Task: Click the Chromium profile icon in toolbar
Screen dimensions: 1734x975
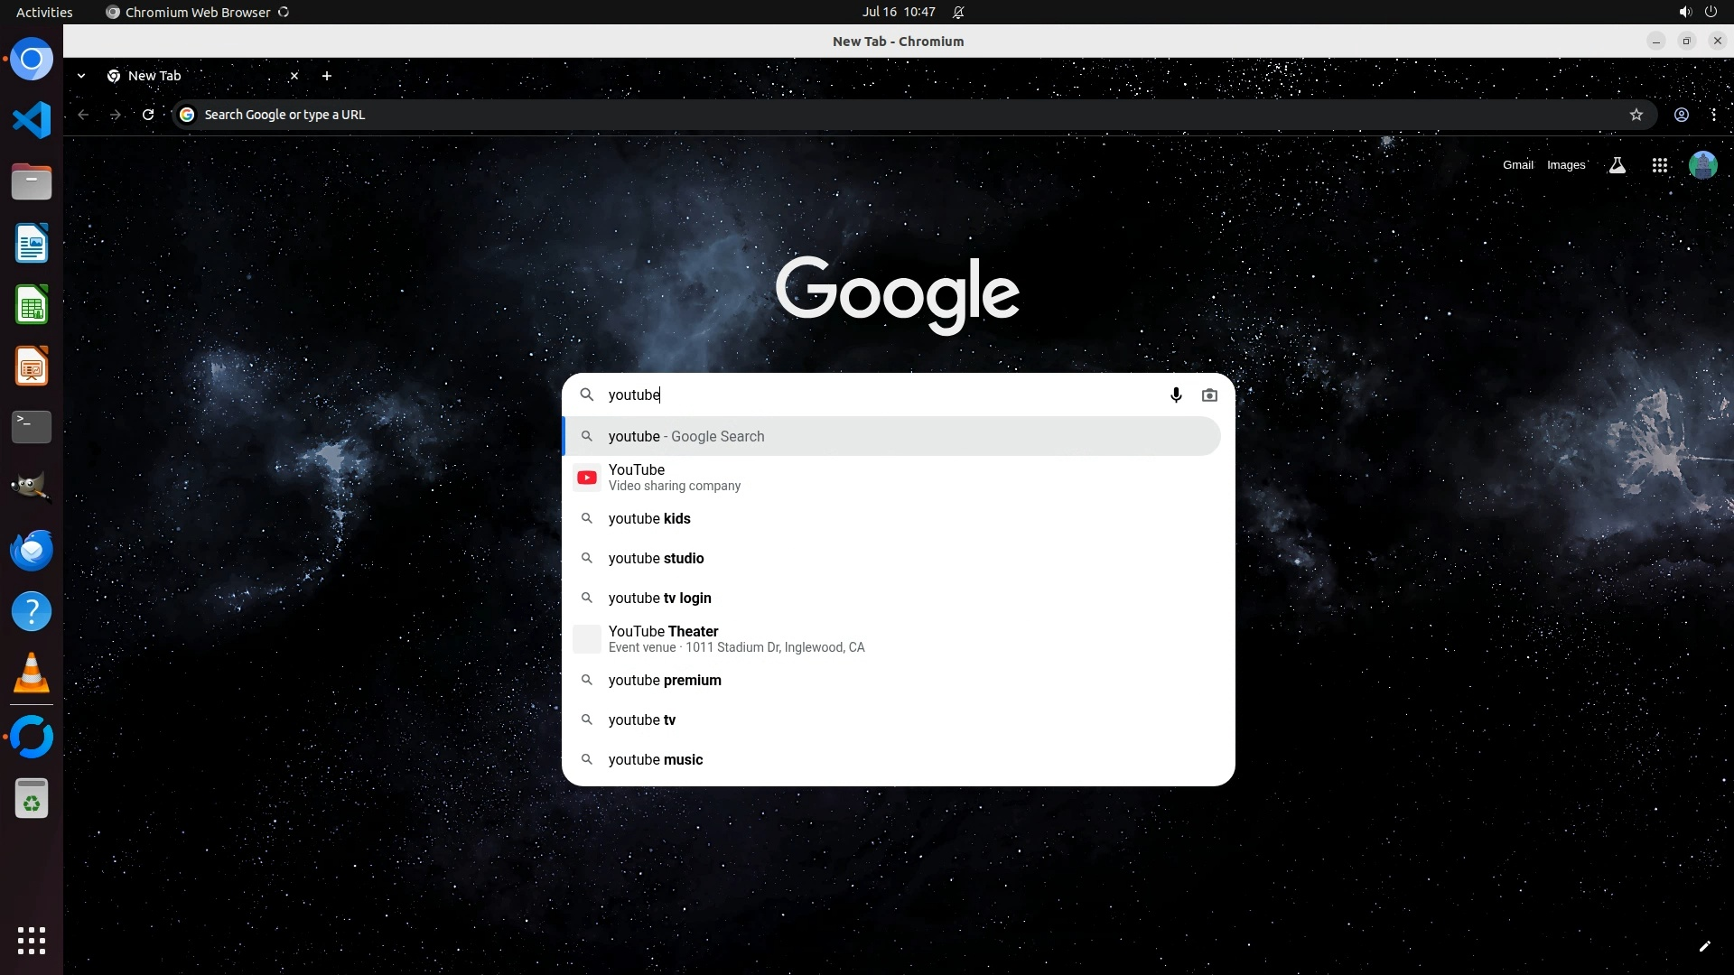Action: point(1681,115)
